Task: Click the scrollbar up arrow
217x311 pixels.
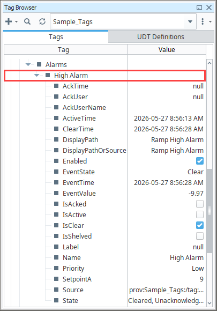Action: tap(209, 63)
